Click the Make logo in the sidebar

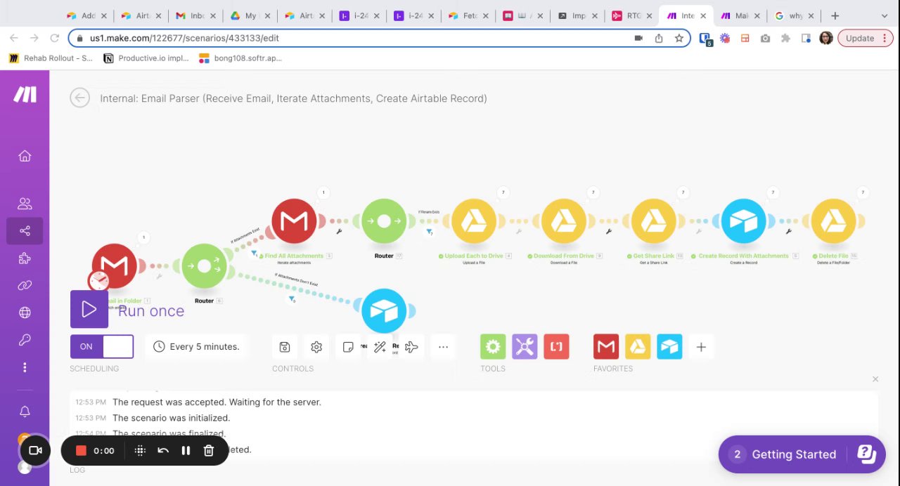[25, 94]
